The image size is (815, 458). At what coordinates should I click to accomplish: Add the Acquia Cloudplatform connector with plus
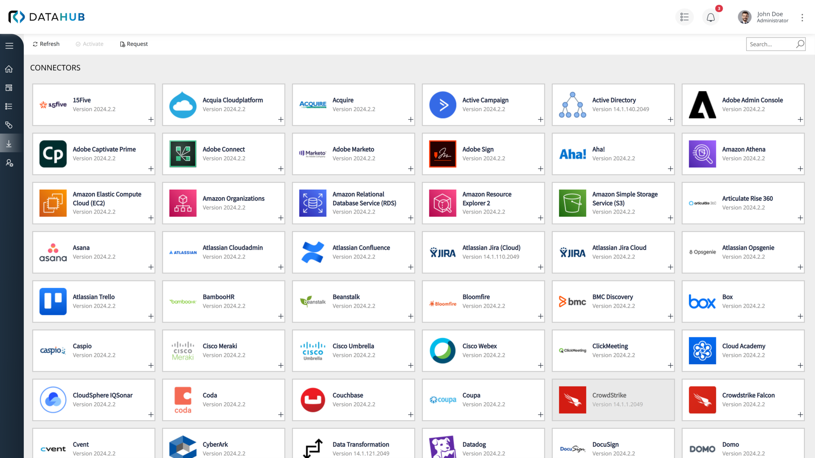tap(281, 120)
